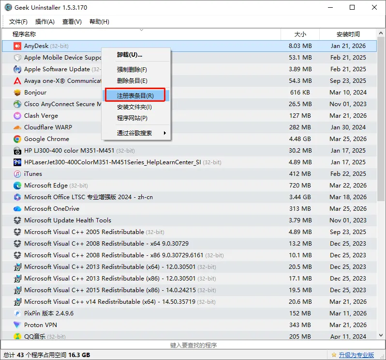The width and height of the screenshot is (386, 360).
Task: Click the Mar 11, 2026 PixPin date
Action: (x=348, y=313)
